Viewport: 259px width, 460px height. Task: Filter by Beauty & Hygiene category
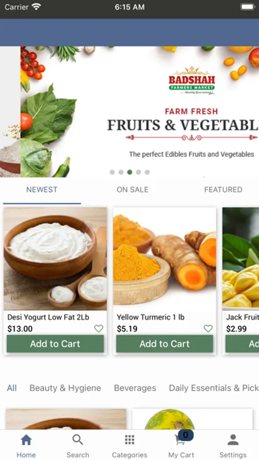coord(65,388)
